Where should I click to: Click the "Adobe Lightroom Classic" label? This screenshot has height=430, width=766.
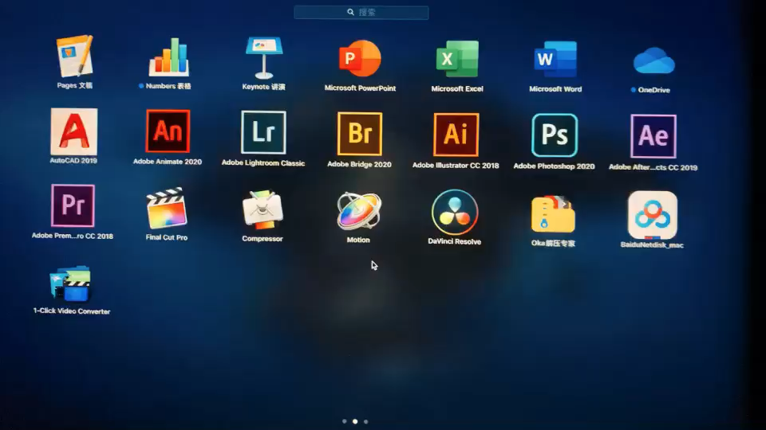click(263, 162)
